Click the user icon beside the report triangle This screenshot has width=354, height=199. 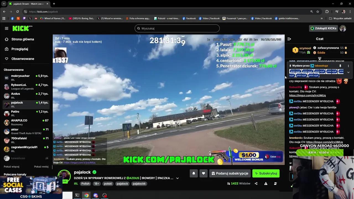pos(275,184)
